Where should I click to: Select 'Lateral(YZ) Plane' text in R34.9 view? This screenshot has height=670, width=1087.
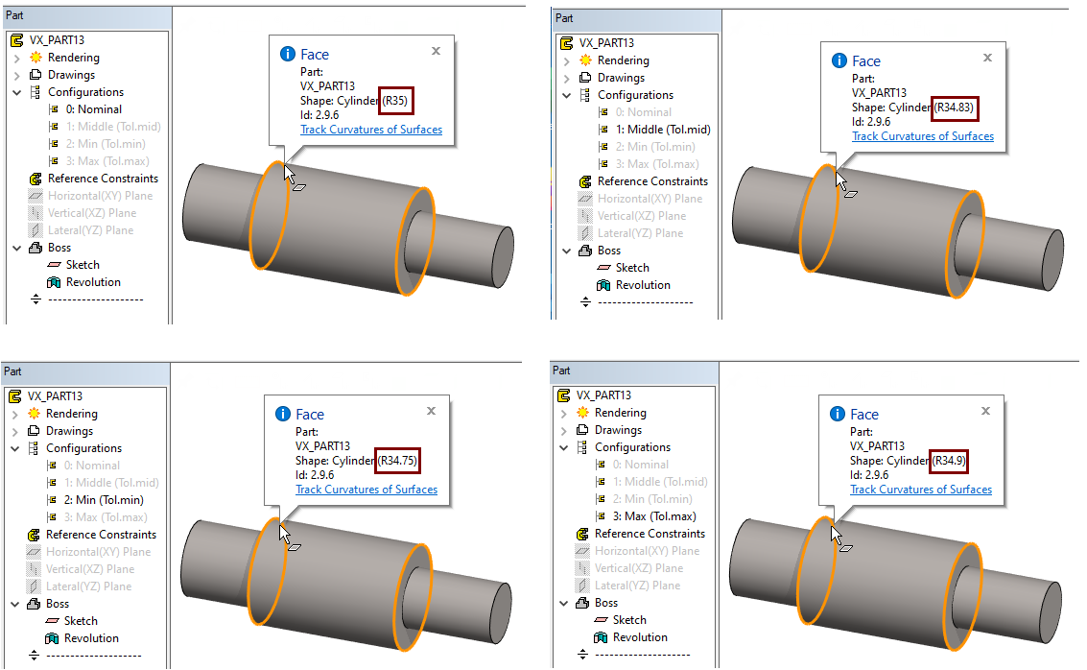(637, 586)
